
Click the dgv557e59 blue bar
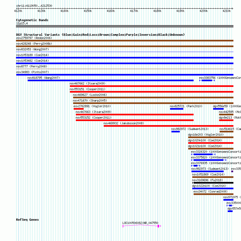tap(230, 211)
